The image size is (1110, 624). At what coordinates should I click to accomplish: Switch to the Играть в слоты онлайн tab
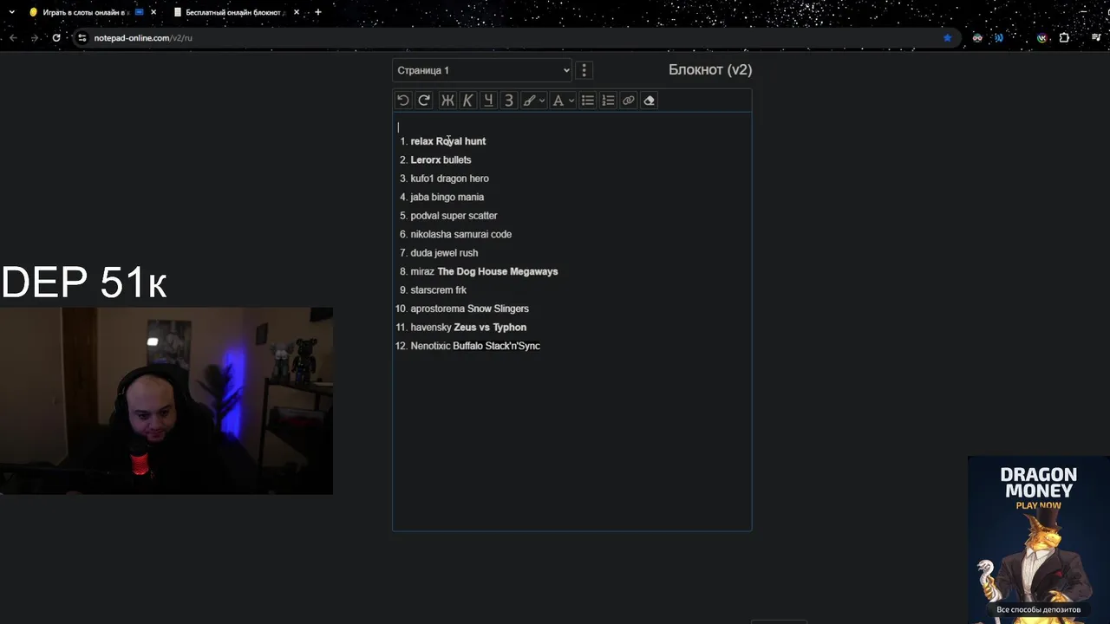(80, 12)
